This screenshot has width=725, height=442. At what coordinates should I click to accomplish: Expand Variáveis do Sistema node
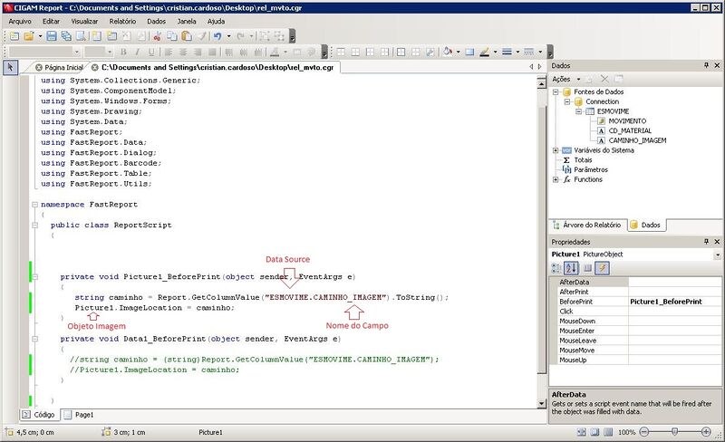tap(556, 150)
